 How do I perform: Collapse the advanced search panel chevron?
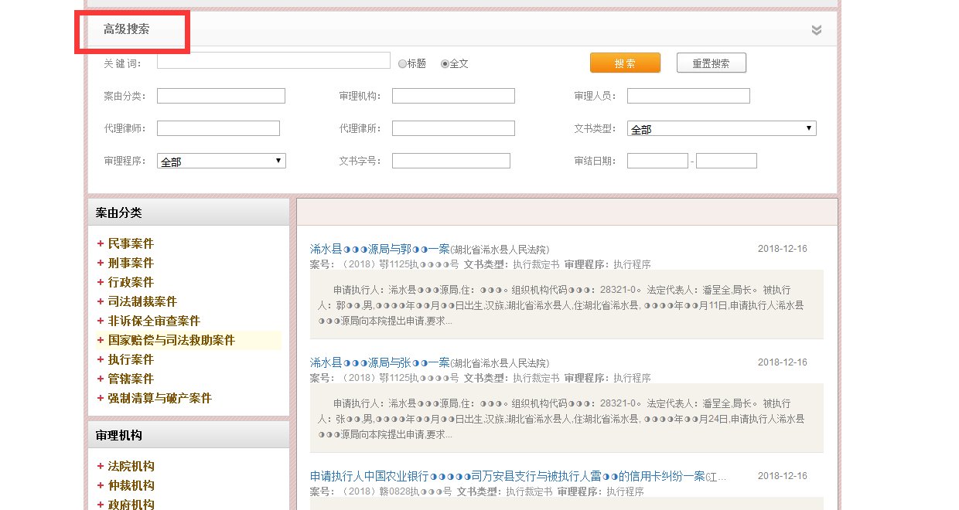[816, 30]
